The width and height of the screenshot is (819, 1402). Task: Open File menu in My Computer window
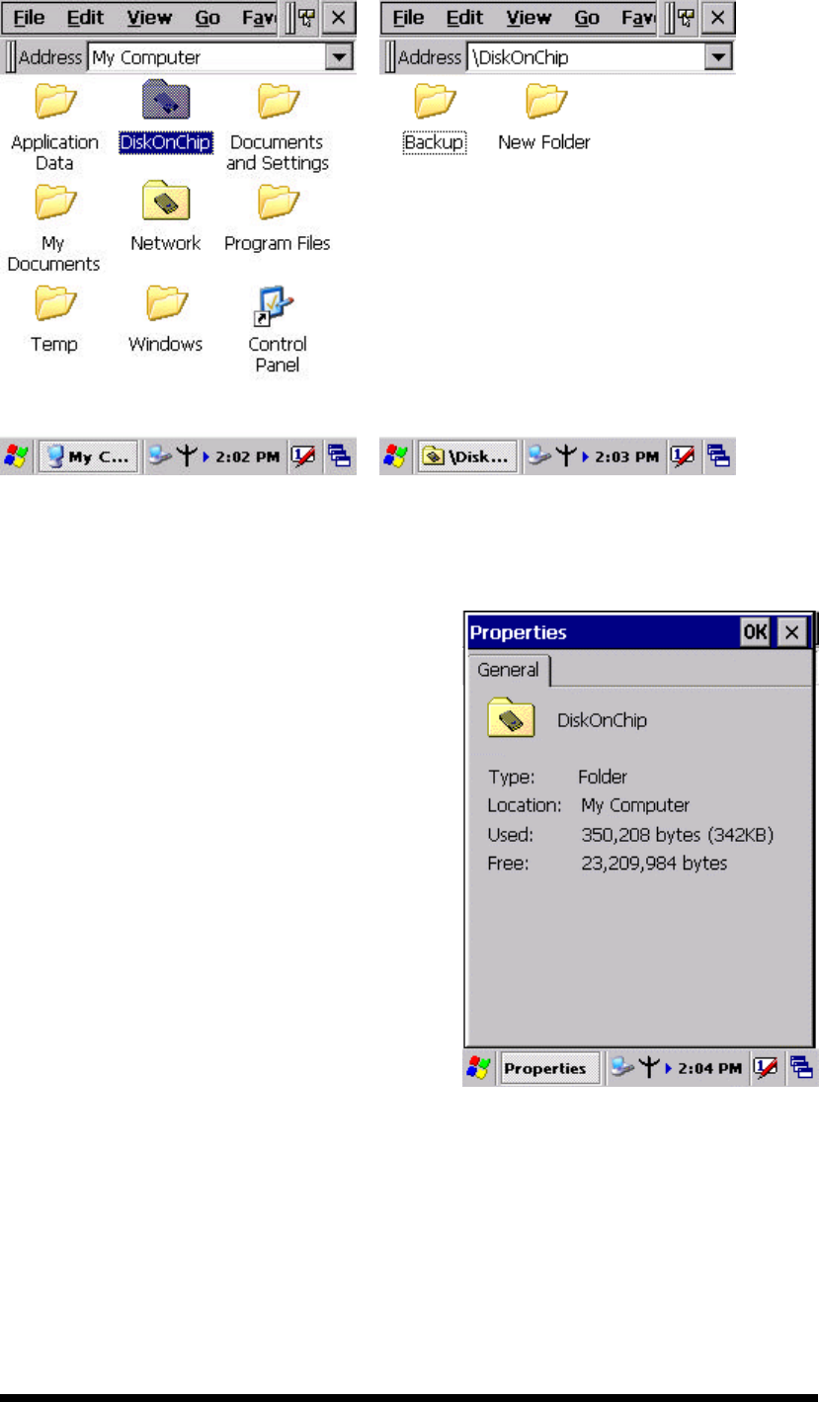[x=28, y=18]
